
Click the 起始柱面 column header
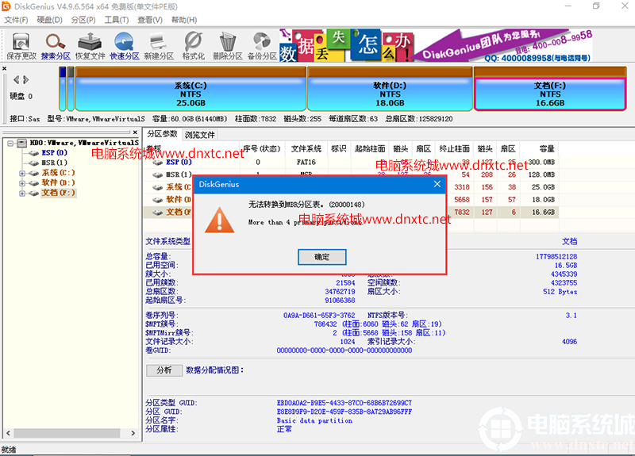pyautogui.click(x=370, y=149)
